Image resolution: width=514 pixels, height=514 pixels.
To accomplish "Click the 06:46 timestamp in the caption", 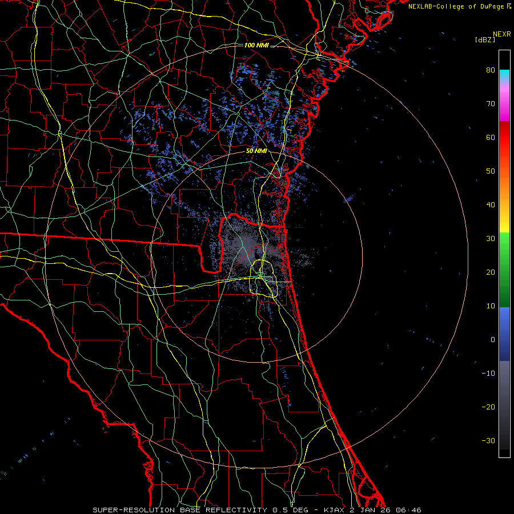I will pyautogui.click(x=408, y=510).
